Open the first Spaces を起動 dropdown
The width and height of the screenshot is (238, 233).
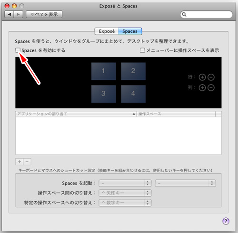click(125, 183)
